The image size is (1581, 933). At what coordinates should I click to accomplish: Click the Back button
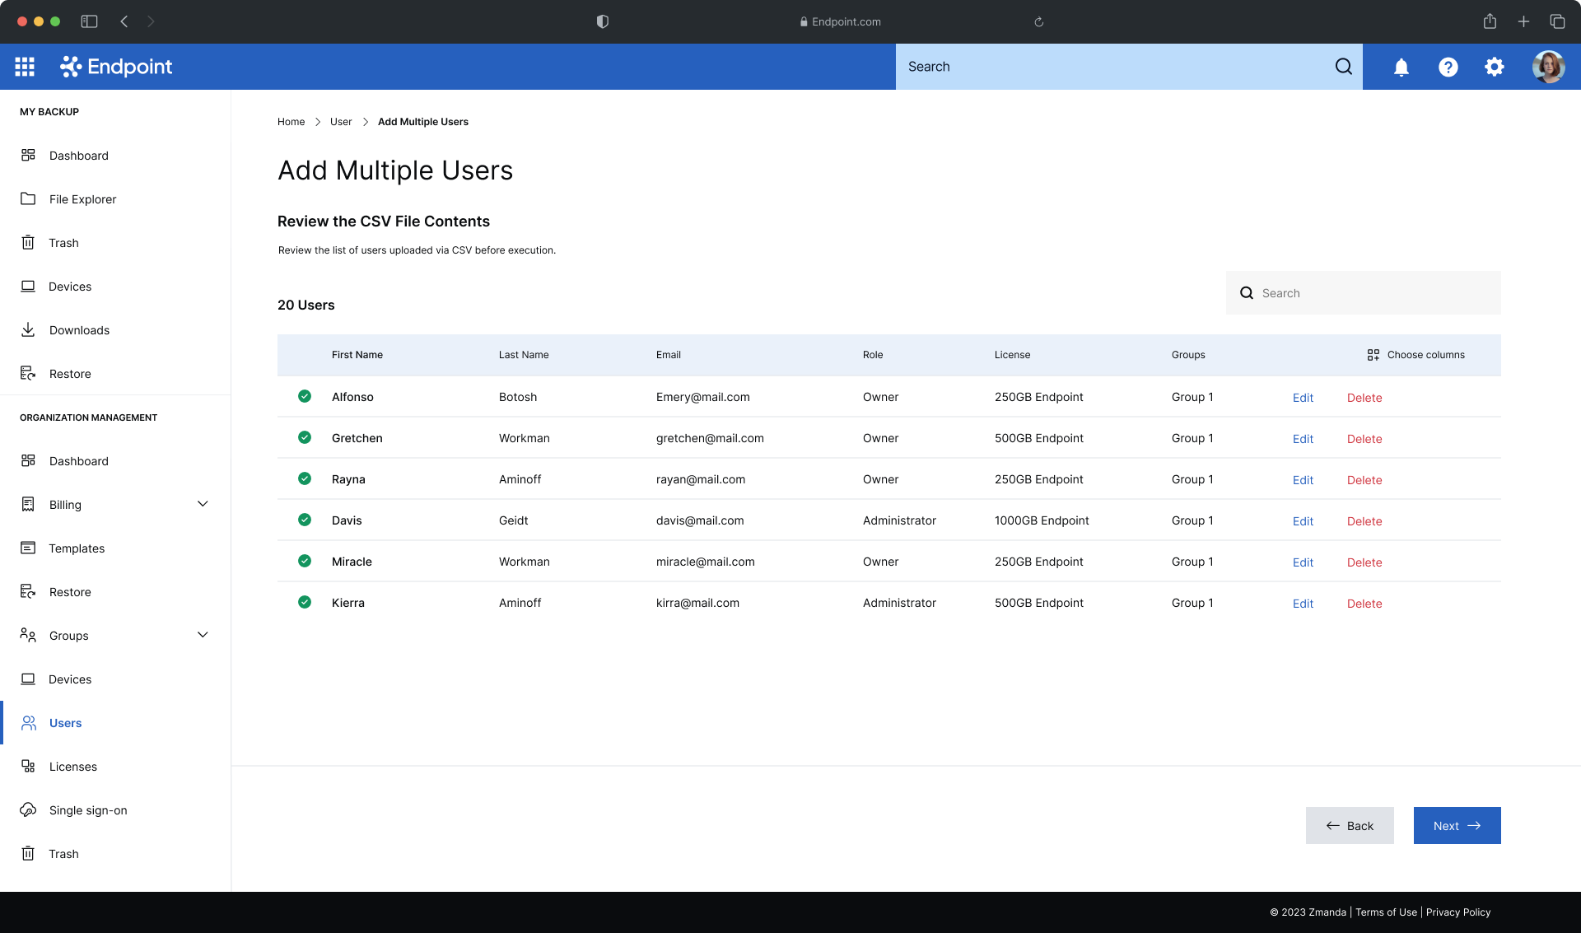coord(1350,825)
